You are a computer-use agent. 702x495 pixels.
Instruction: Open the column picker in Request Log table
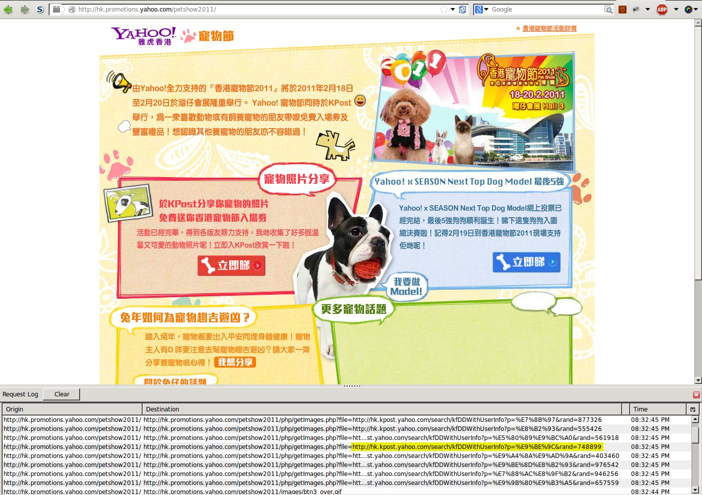tap(692, 409)
